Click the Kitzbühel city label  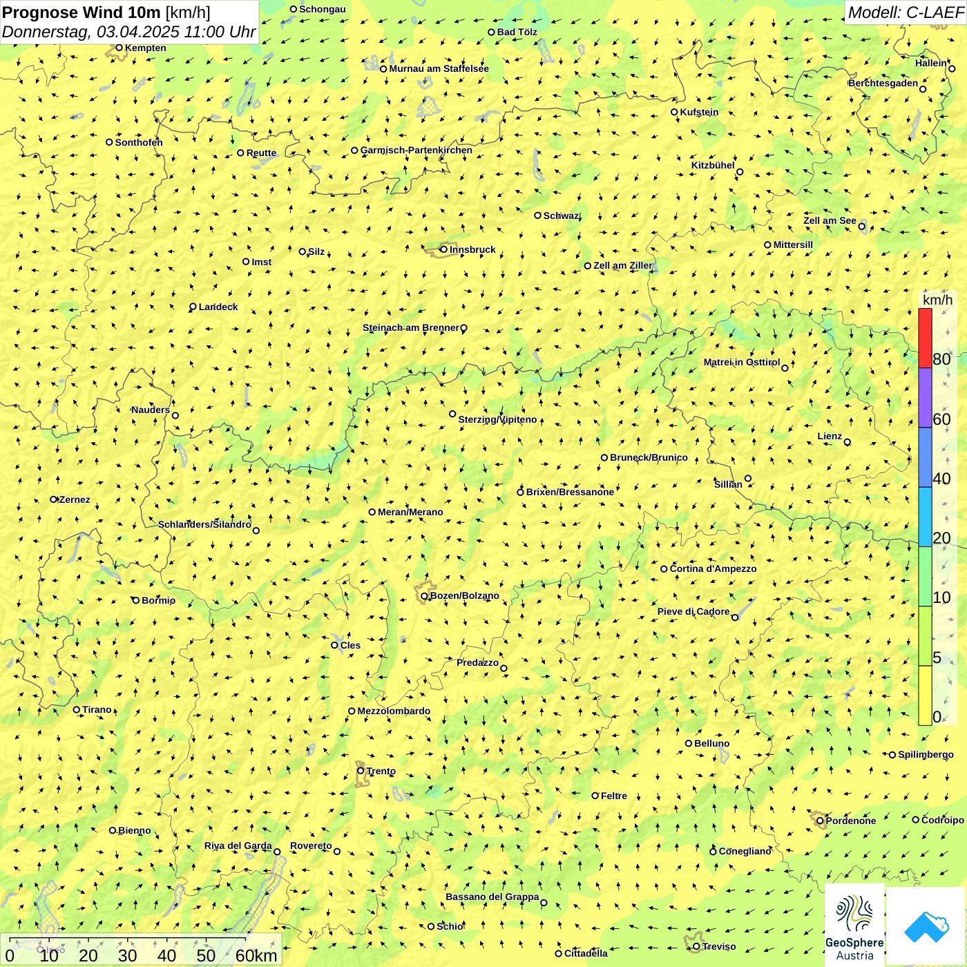713,165
